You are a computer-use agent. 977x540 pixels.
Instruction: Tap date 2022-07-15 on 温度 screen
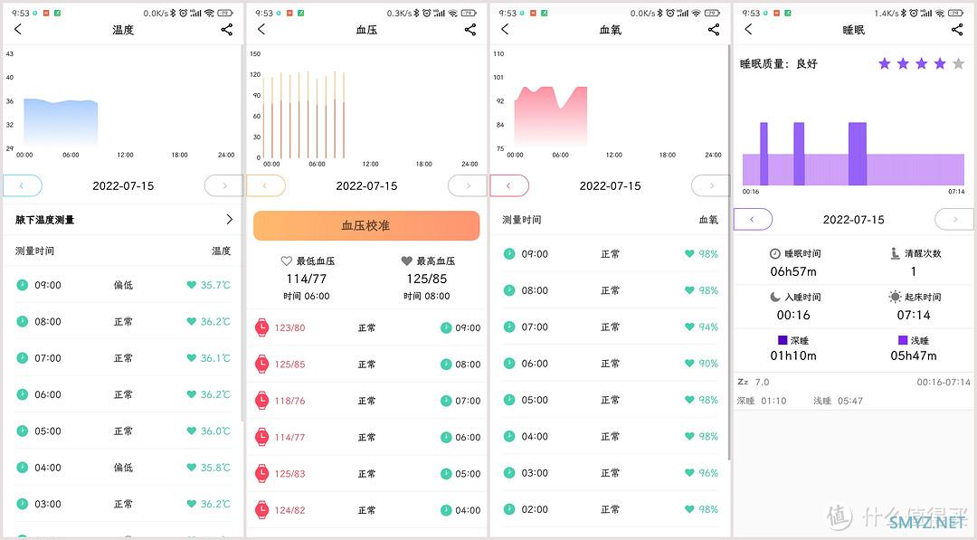point(123,185)
